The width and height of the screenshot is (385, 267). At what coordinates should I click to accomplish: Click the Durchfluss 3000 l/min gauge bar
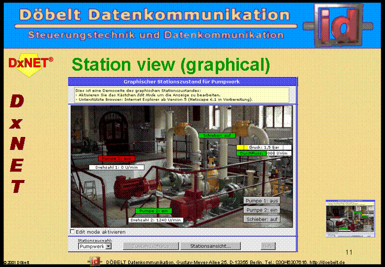(264, 153)
